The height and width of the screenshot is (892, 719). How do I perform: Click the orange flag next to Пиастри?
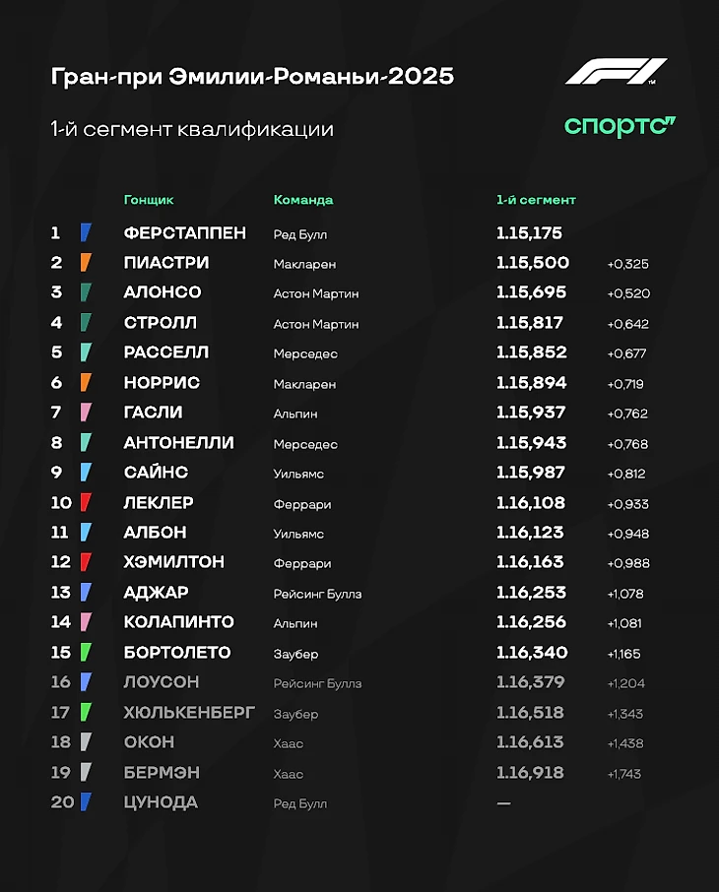(x=86, y=263)
